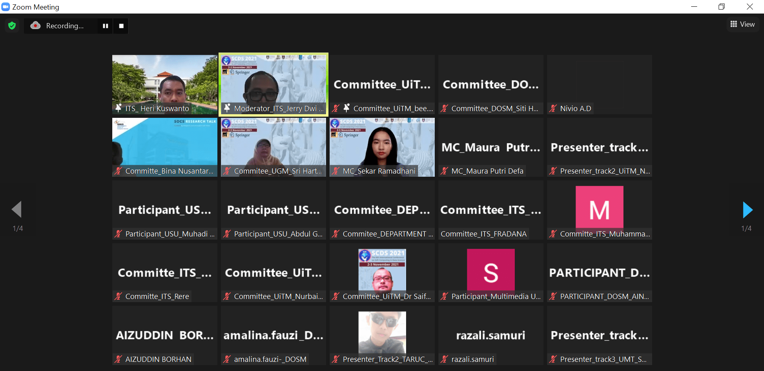
Task: Click pin icon on ITS_Heri Kuswanto tile
Action: pos(118,108)
